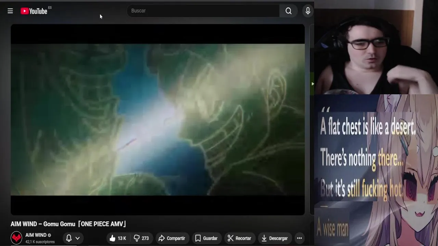Click the One Piece AMV video player

click(x=157, y=120)
